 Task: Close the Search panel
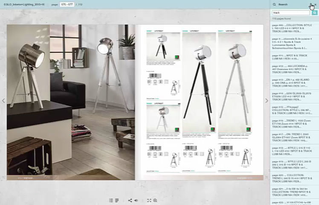tap(315, 4)
